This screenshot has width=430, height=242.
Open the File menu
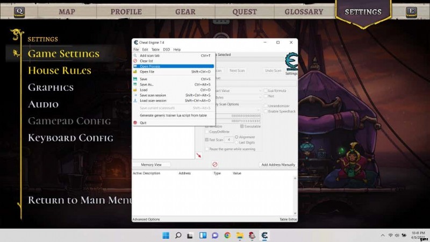[x=136, y=49]
